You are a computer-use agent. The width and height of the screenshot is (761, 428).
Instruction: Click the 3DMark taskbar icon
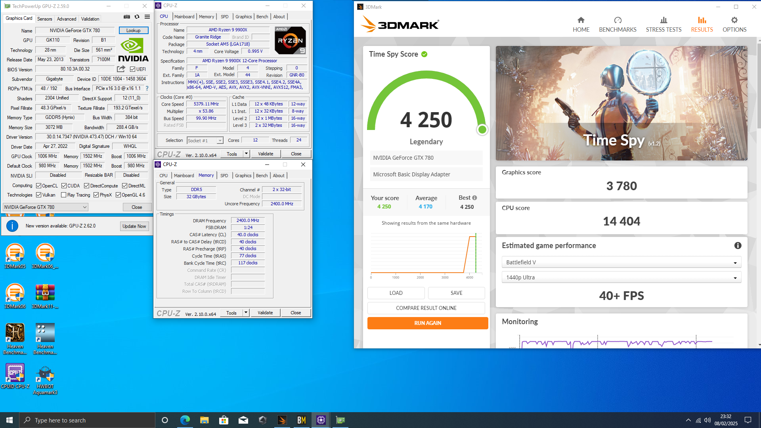[282, 420]
